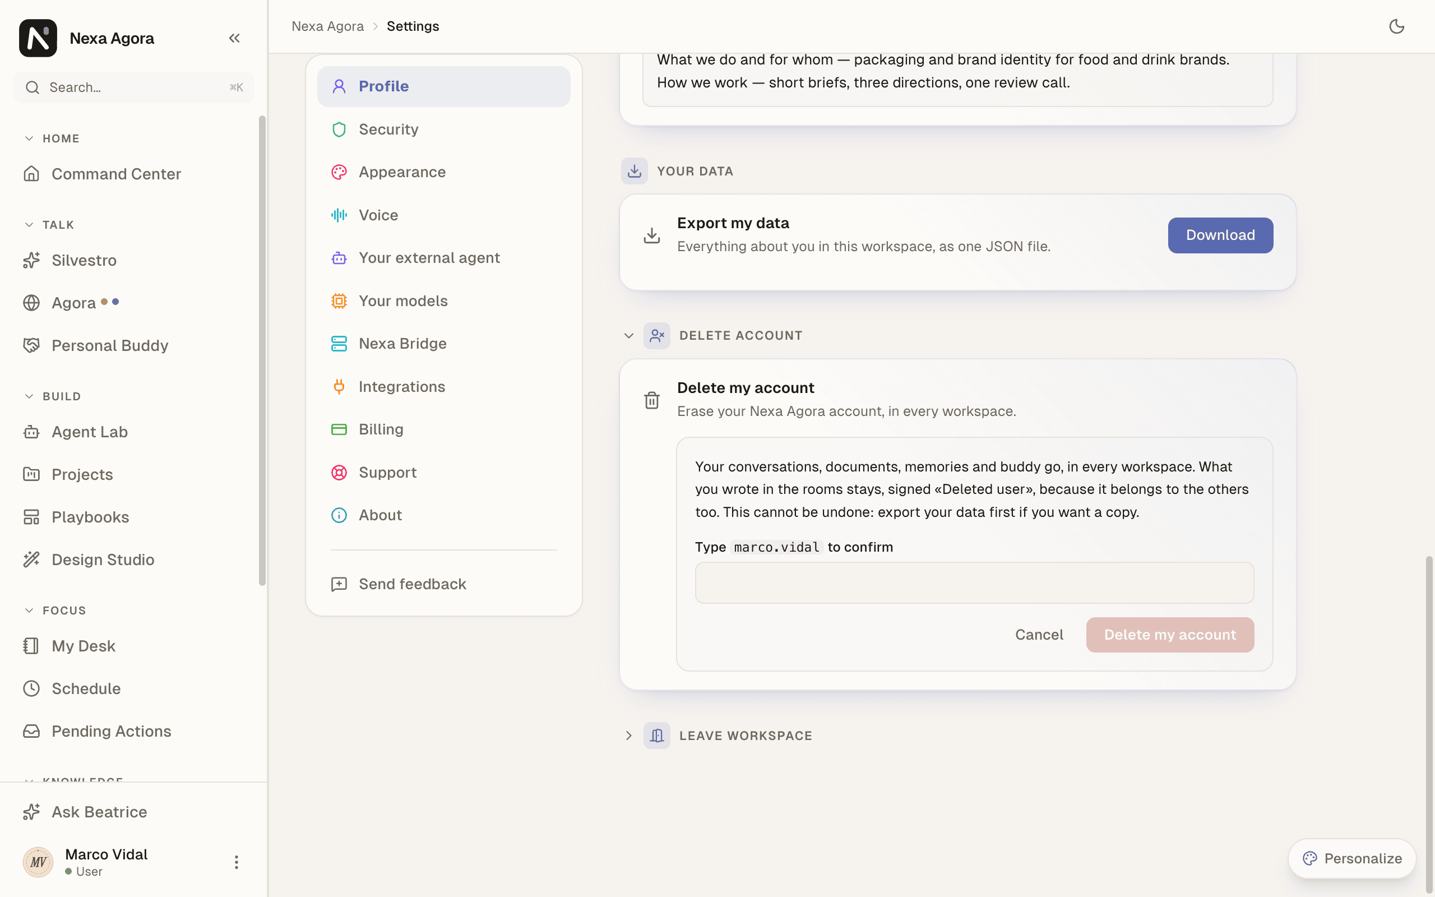
Task: Click the Your models chip icon
Action: pyautogui.click(x=339, y=301)
